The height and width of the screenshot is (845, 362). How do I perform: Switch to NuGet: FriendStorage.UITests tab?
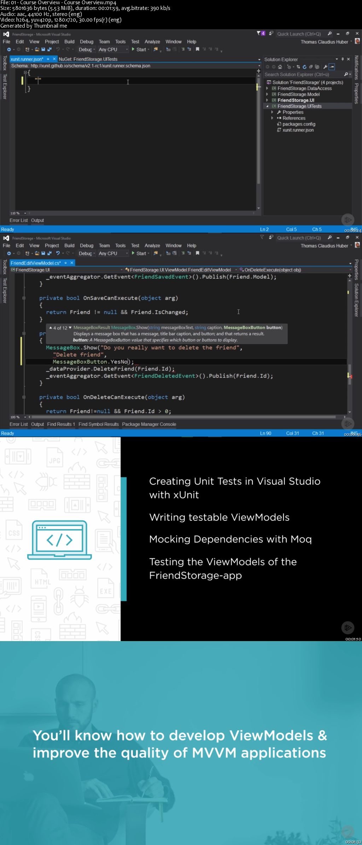tap(88, 59)
